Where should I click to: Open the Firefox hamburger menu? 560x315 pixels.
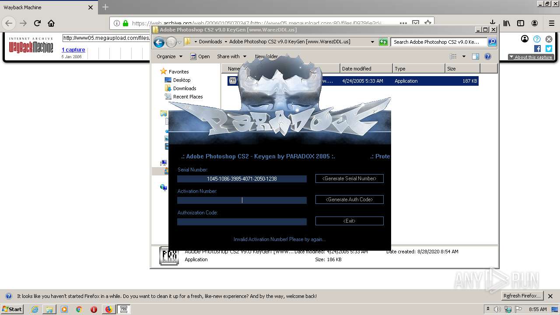click(x=551, y=23)
